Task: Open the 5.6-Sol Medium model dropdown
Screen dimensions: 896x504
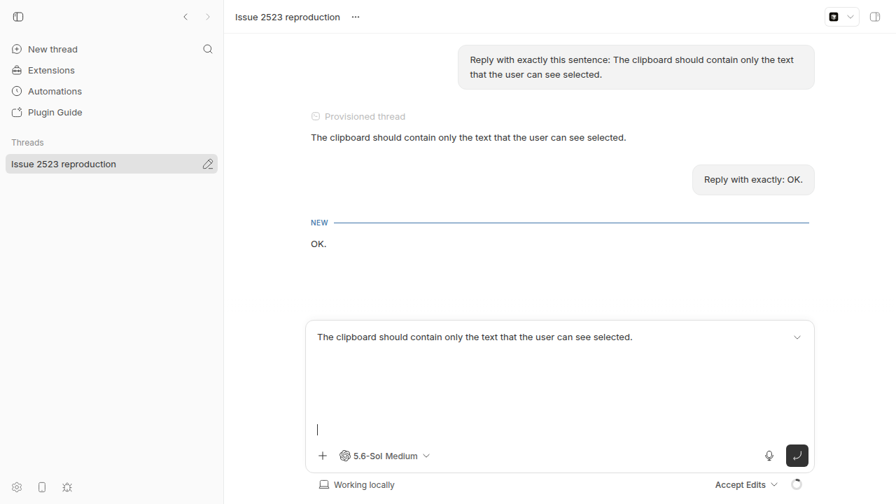Action: click(385, 456)
